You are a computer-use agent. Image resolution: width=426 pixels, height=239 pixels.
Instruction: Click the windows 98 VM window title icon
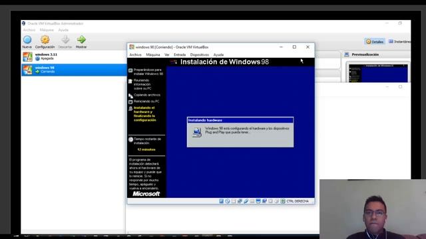point(132,47)
